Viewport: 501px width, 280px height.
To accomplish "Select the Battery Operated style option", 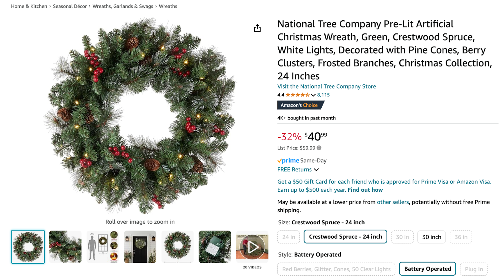I will coord(427,268).
